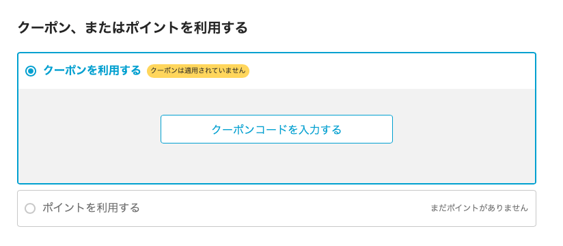Expand the ポイントを利用する option row

tap(277, 208)
